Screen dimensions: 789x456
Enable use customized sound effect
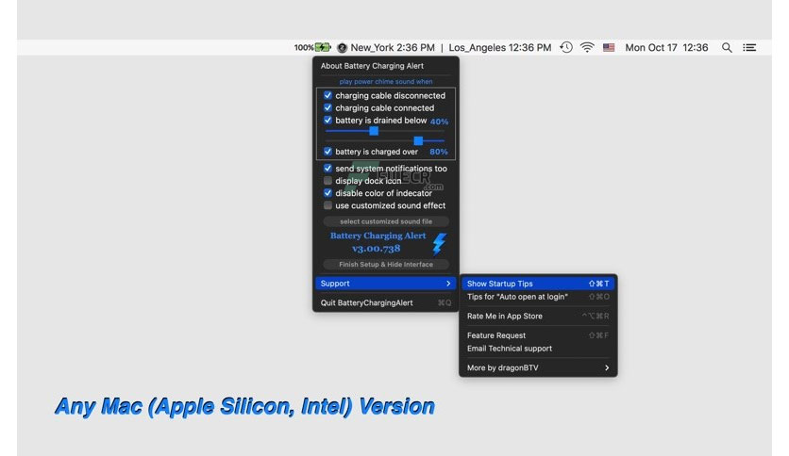click(327, 205)
